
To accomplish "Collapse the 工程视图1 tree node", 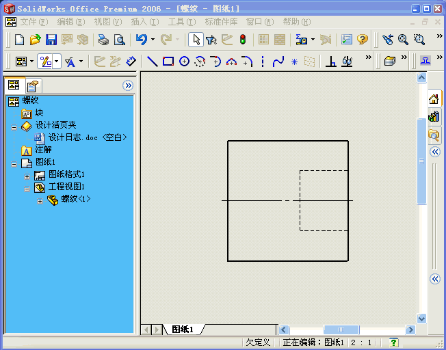I will click(27, 189).
